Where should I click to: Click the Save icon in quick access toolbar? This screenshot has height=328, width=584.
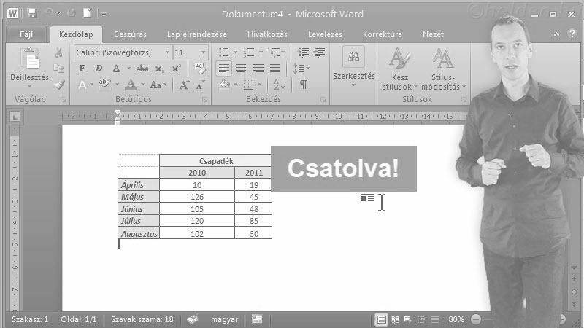click(32, 14)
